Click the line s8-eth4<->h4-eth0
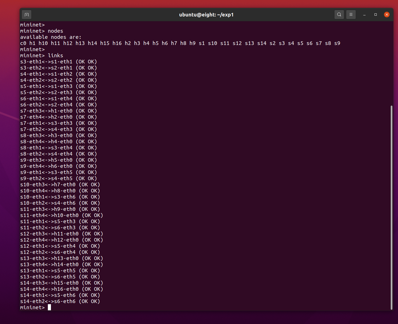398x324 pixels. click(x=58, y=142)
